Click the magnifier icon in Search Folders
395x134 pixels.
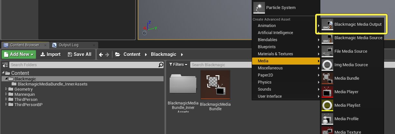161,65
